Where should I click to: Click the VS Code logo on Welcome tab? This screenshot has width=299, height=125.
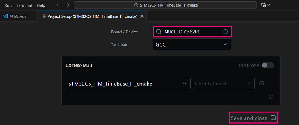pyautogui.click(x=6, y=16)
